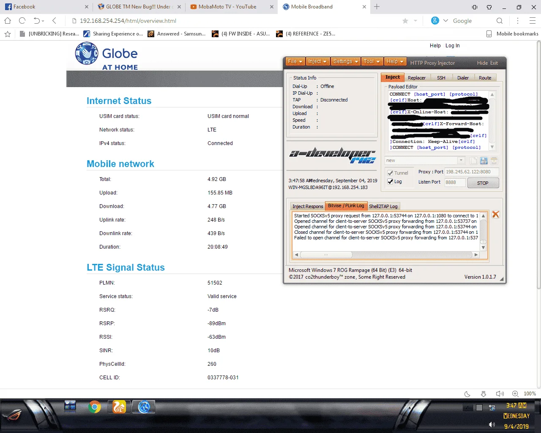Viewport: 541px width, 433px height.
Task: Open Google Chrome from the taskbar
Action: [95, 407]
